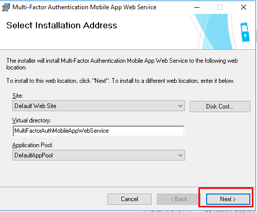Close the Multi-Factor Authentication installer window

click(x=244, y=7)
